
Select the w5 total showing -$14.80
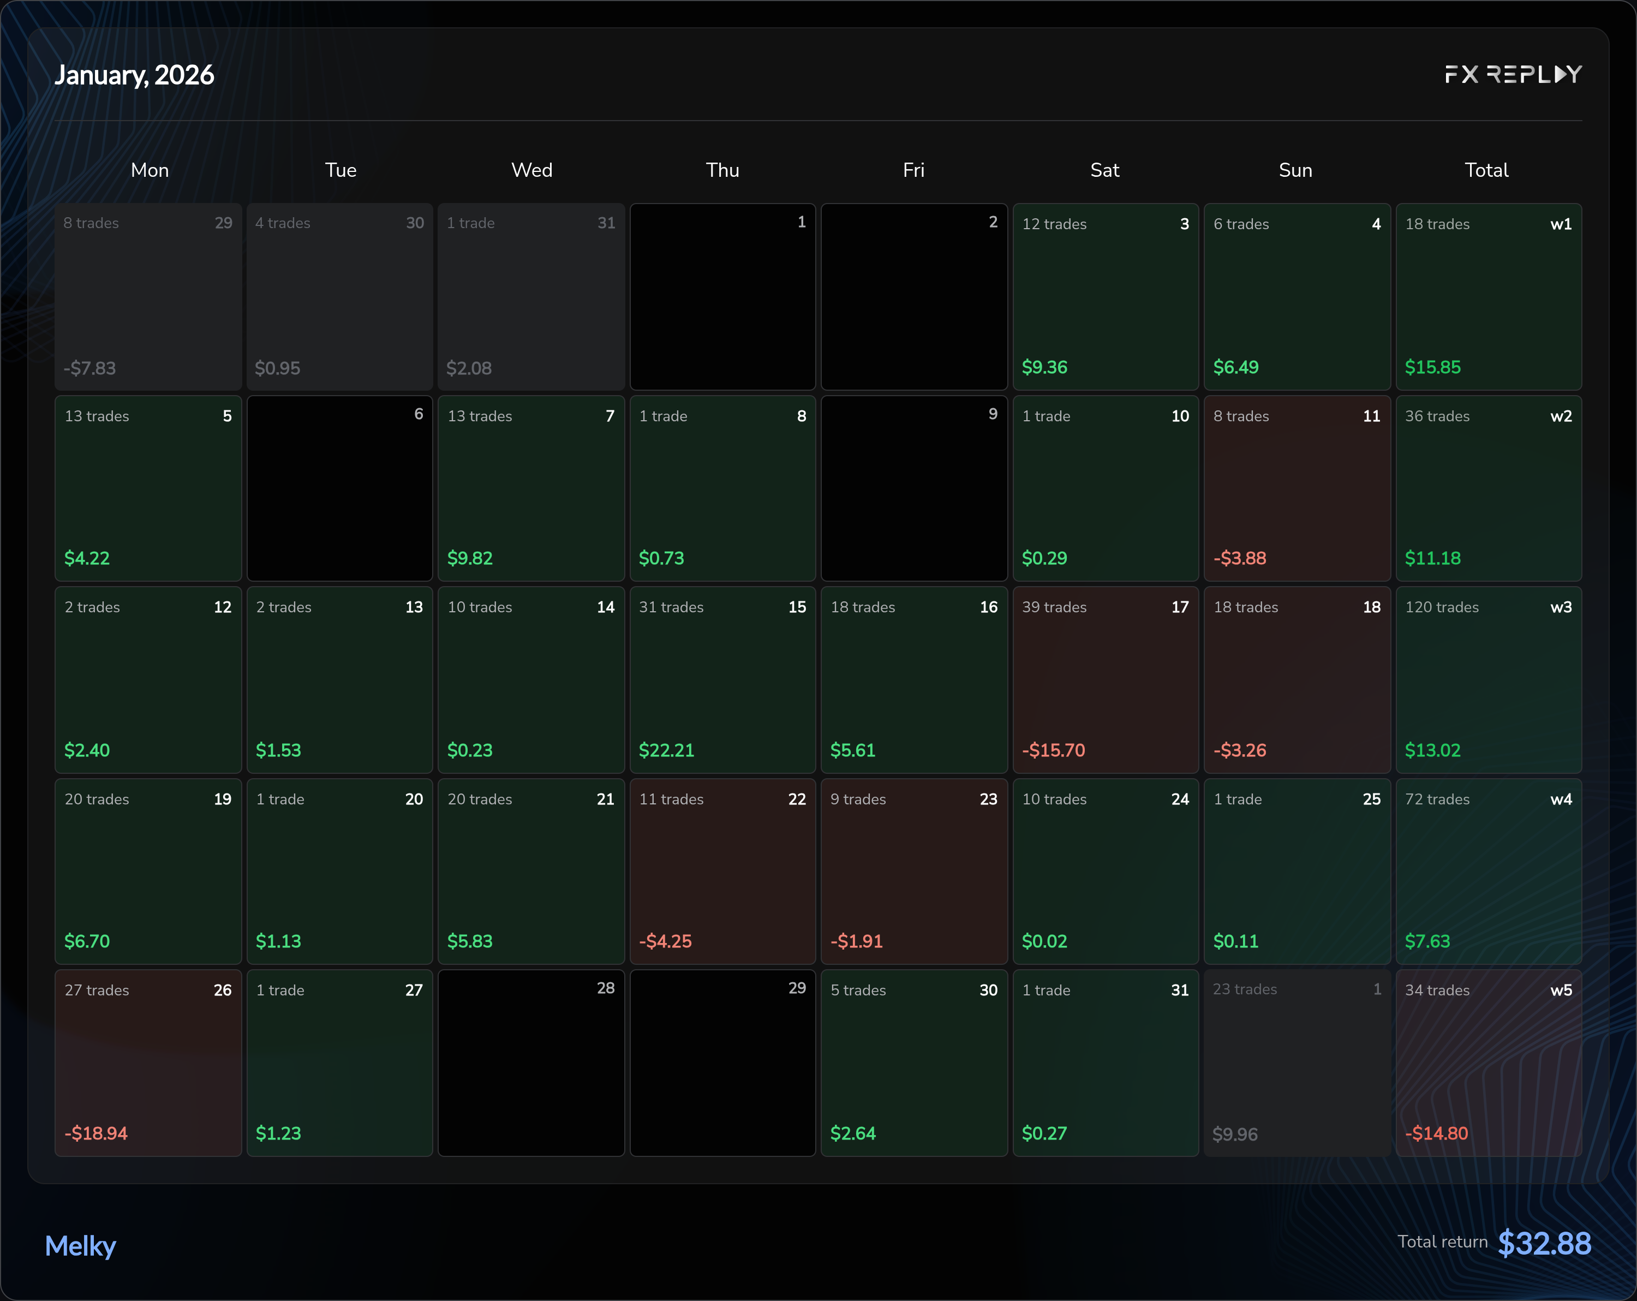(1488, 1063)
